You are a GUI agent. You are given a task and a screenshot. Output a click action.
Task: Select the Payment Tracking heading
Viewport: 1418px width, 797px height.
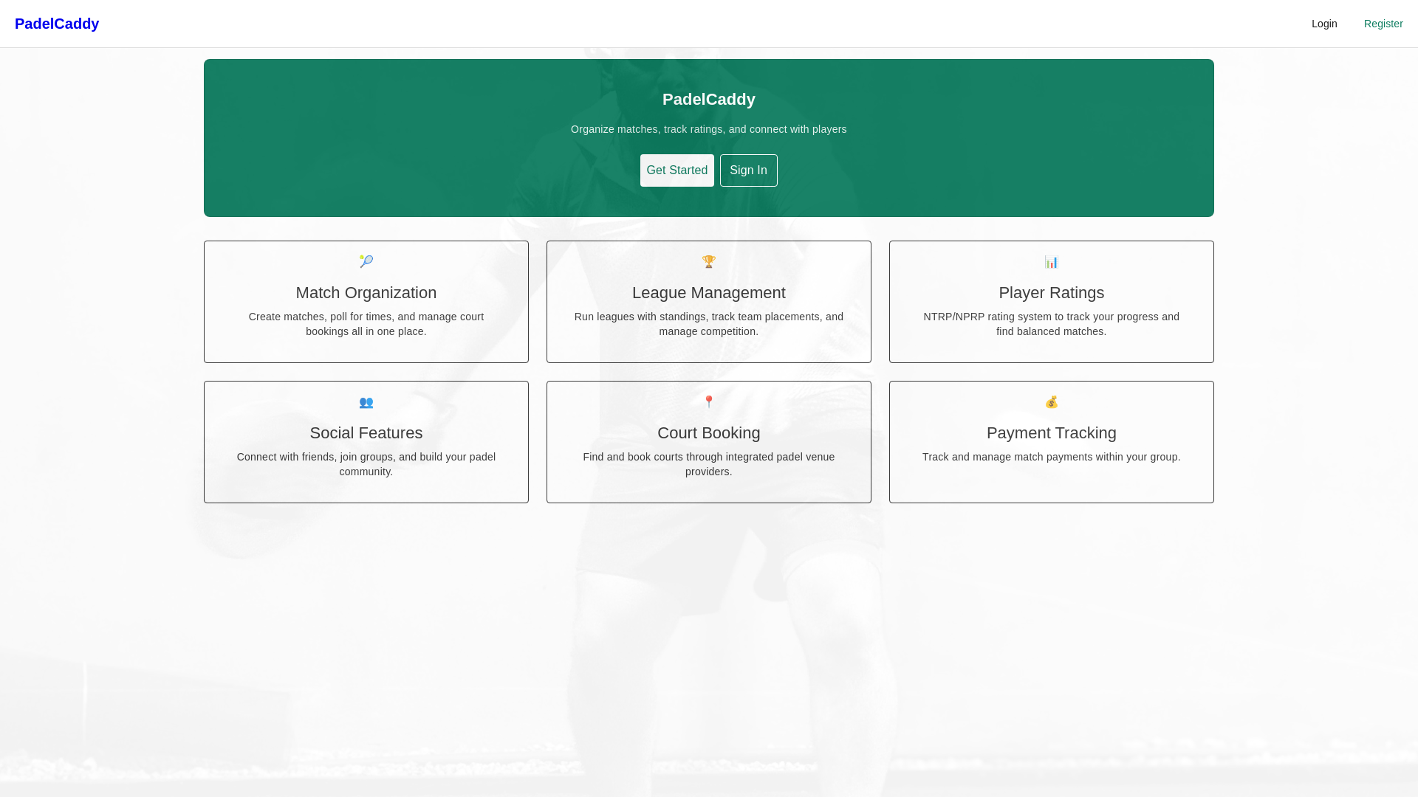(1052, 433)
